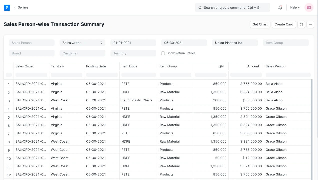Click the Territory column header

(x=57, y=66)
